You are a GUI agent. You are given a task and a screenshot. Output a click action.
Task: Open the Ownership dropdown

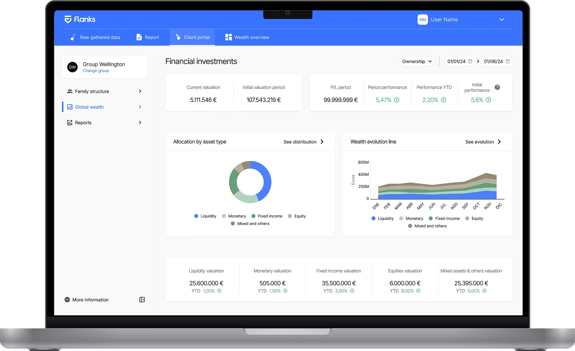[417, 61]
